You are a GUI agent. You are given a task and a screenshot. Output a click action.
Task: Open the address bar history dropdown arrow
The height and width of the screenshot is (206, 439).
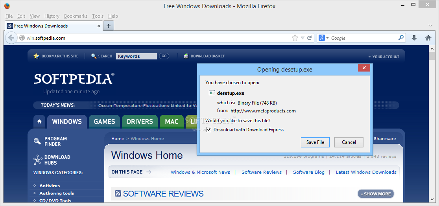pyautogui.click(x=303, y=38)
